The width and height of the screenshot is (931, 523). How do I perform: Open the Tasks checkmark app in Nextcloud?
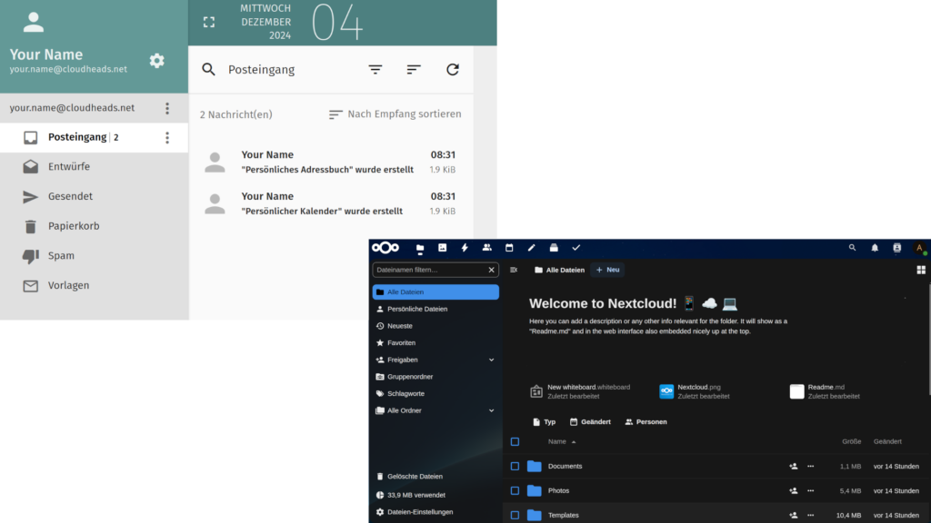(x=576, y=248)
